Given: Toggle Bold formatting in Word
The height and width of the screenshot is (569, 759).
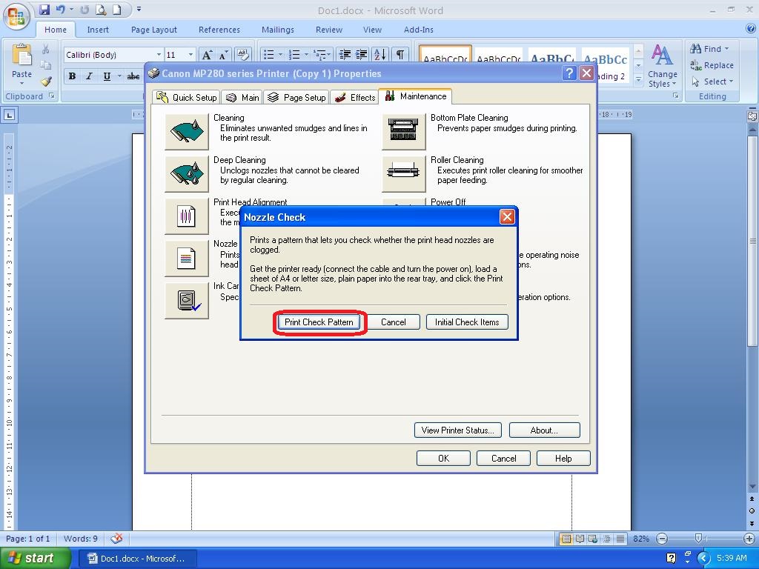Looking at the screenshot, I should (x=72, y=76).
